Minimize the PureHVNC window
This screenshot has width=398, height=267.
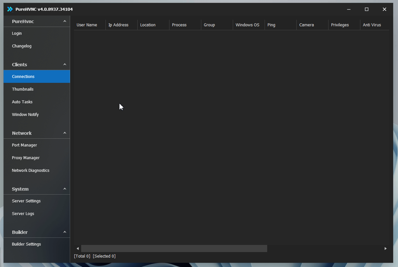coord(349,9)
